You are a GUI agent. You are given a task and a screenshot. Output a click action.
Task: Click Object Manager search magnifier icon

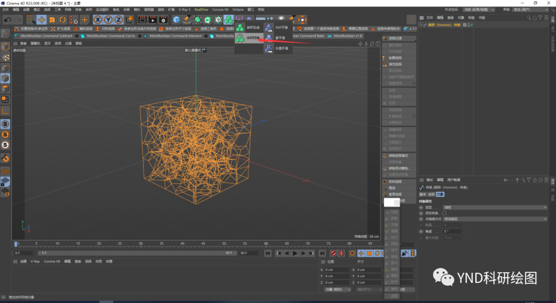click(x=529, y=17)
